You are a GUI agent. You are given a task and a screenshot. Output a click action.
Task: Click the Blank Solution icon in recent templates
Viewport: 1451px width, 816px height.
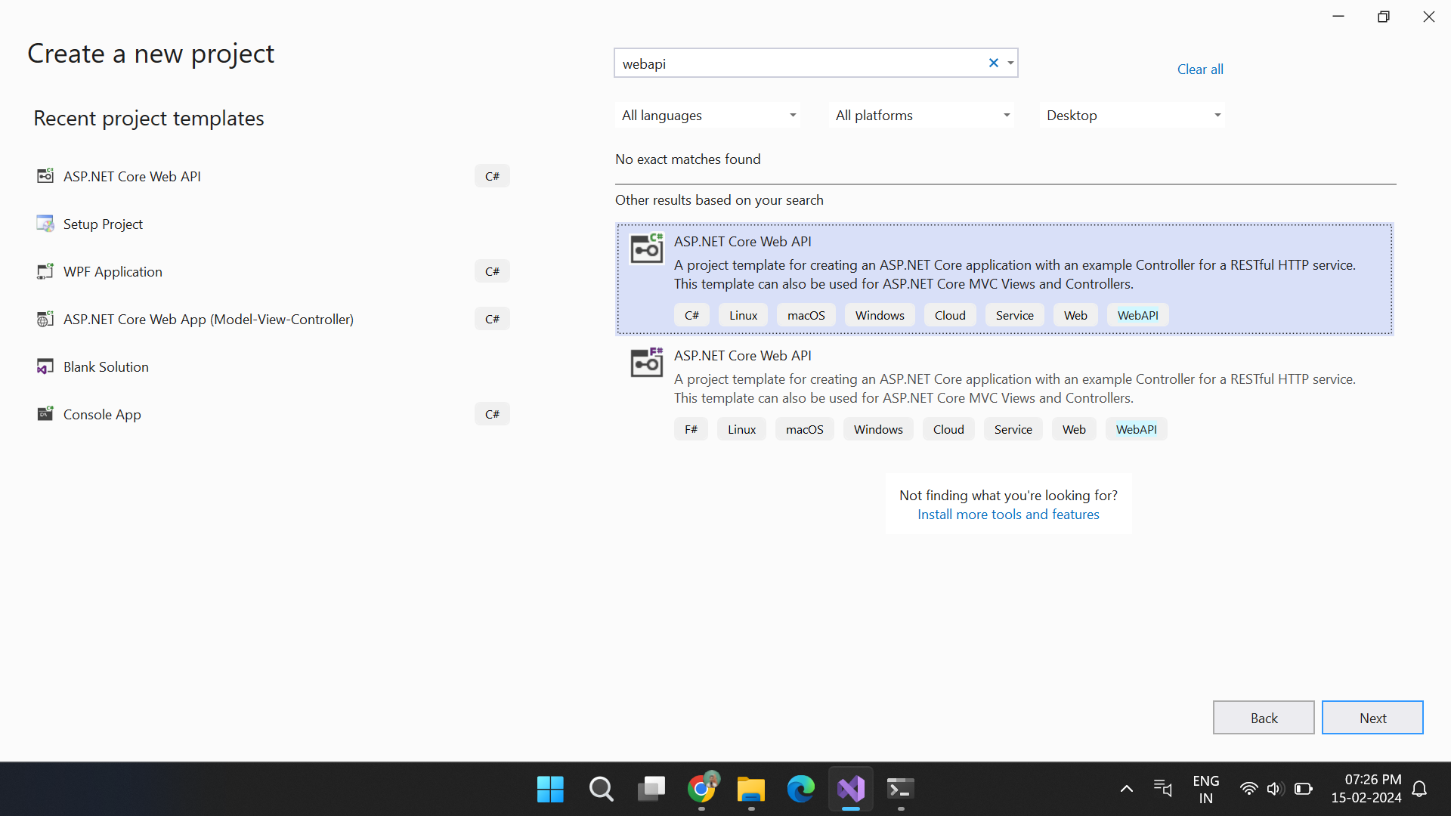pyautogui.click(x=45, y=366)
